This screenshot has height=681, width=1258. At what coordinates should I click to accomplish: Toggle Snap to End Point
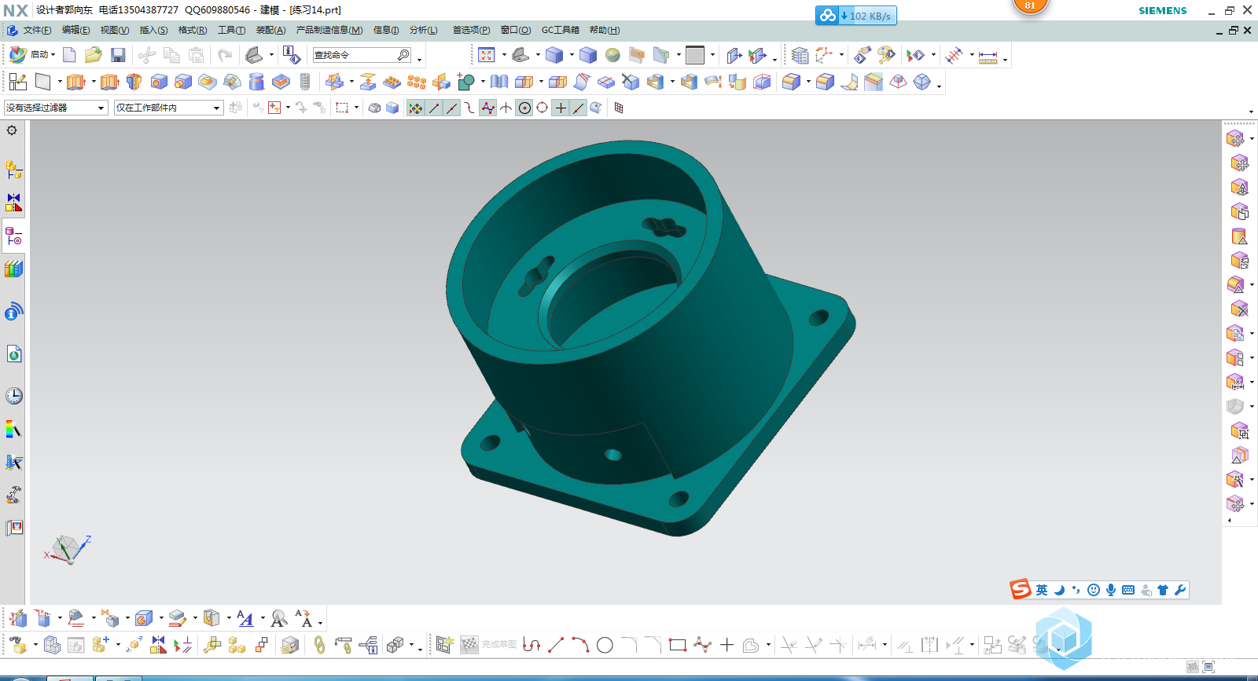[x=434, y=108]
